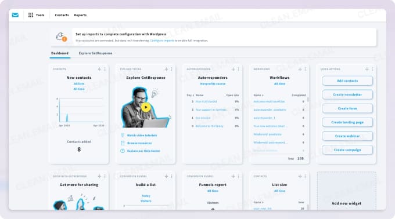Screen dimensions: 395x219
Task: Change Workflows All time filter
Action: [x=279, y=83]
